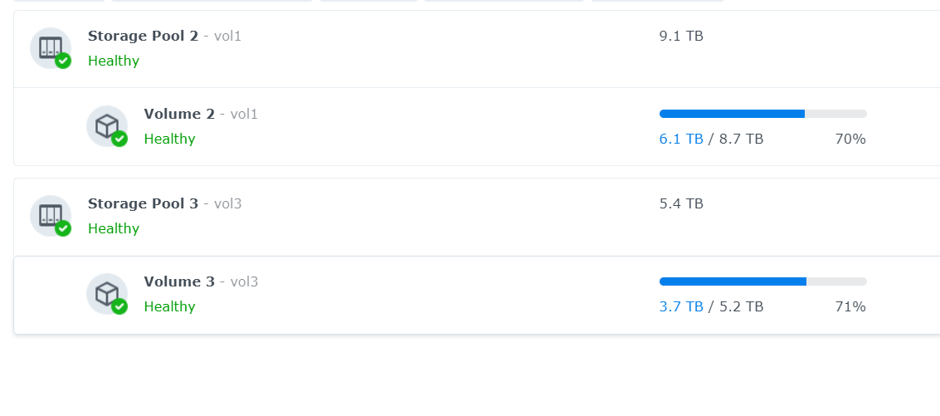Click the Volume 3 usage progress bar
This screenshot has height=416, width=940.
coord(763,281)
